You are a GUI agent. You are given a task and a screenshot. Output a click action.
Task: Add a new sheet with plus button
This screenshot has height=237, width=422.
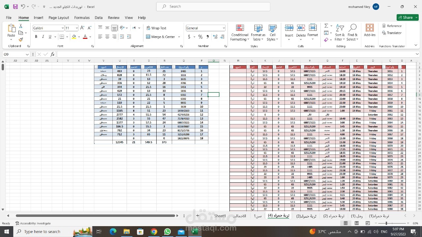tap(197, 216)
